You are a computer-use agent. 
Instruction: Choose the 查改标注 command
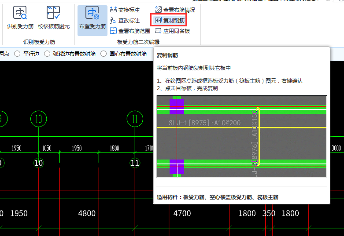tap(125, 21)
